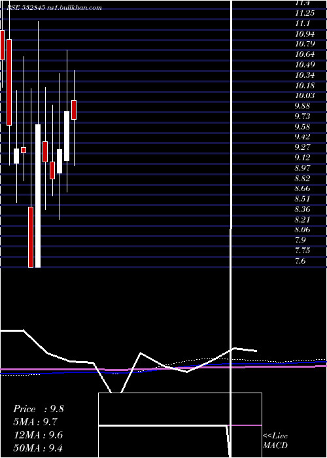327x458 pixels.
Task: Pick the 10.49 price level label
Action: 305,65
